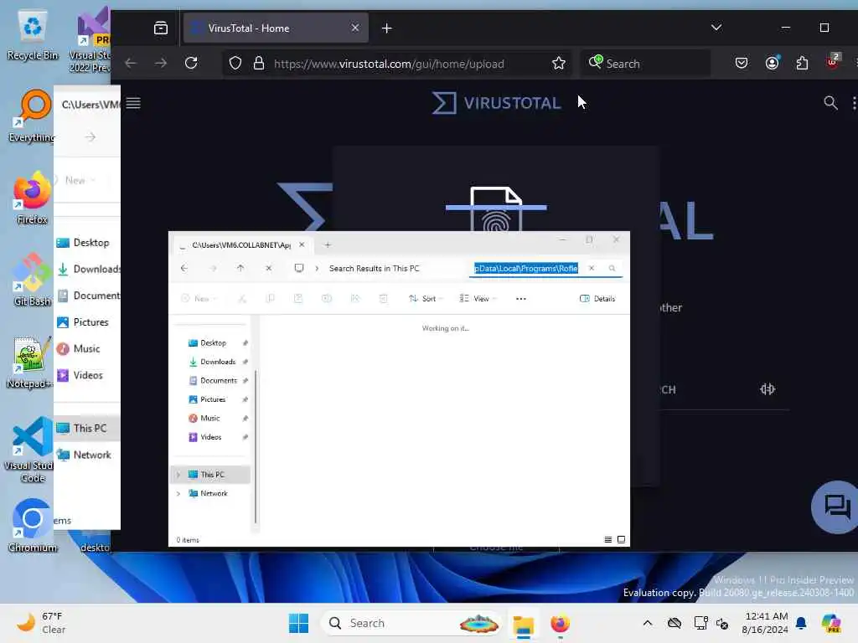
Task: Click the site security padlock icon
Action: pyautogui.click(x=259, y=64)
